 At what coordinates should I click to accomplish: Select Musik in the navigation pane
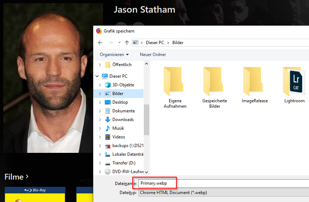tap(118, 128)
